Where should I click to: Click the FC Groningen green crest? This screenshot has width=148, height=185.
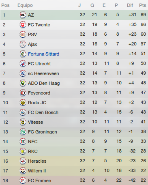[x=23, y=132]
